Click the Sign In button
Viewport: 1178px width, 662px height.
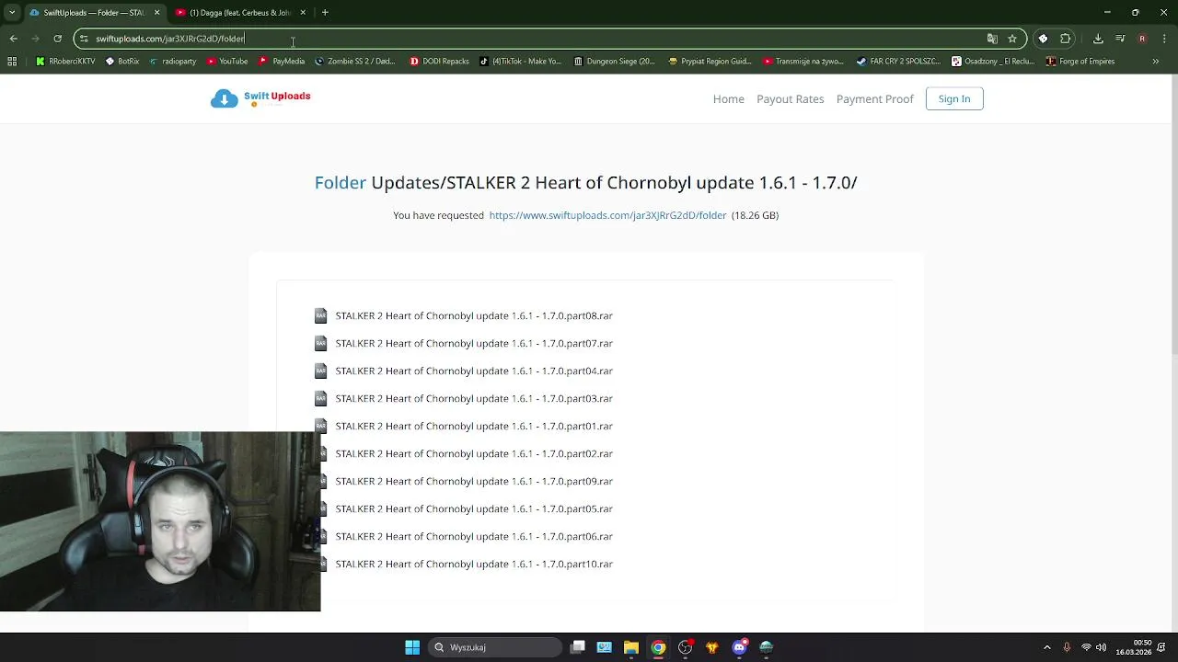(954, 98)
